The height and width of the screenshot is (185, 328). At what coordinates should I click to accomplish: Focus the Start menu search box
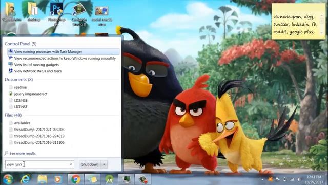point(39,164)
